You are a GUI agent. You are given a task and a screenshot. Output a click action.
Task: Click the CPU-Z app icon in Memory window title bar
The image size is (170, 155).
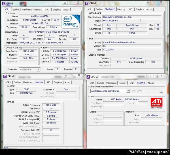pyautogui.click(x=5, y=76)
